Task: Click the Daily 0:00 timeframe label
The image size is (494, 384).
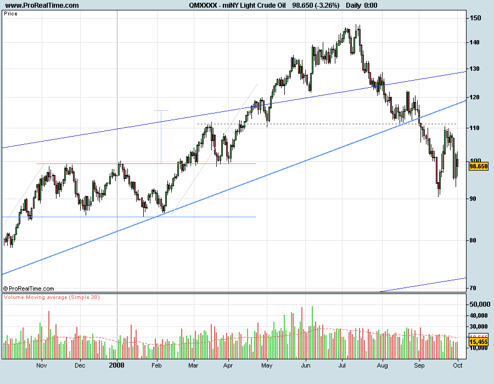Action: 361,5
